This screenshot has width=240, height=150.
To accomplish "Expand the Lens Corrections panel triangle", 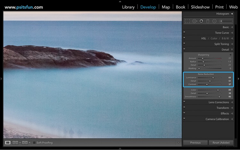I will click(232, 102).
